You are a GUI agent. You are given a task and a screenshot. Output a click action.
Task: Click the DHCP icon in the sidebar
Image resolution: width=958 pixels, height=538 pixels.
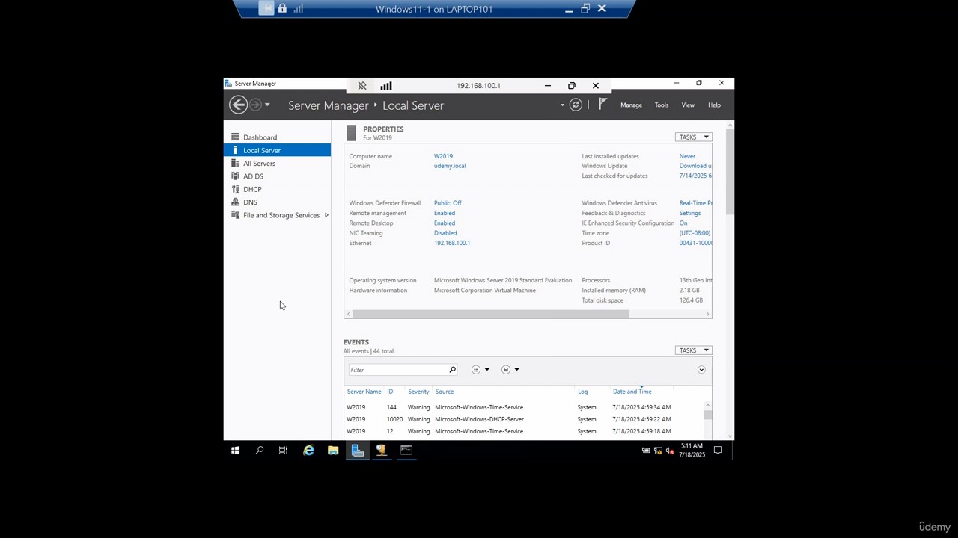pyautogui.click(x=235, y=189)
